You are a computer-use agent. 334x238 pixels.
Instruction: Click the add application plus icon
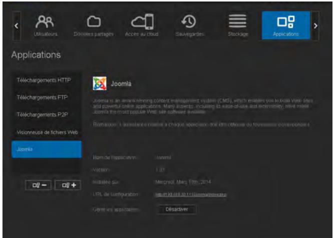(68, 185)
